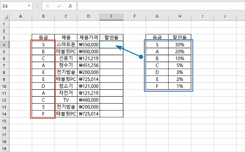Click the 정수기 cell

[x=66, y=65]
